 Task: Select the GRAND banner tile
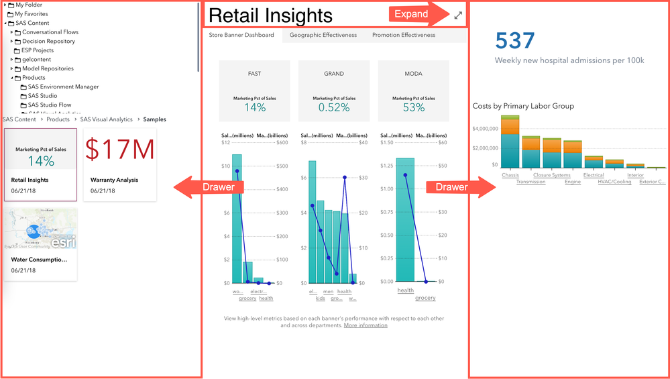click(x=334, y=91)
